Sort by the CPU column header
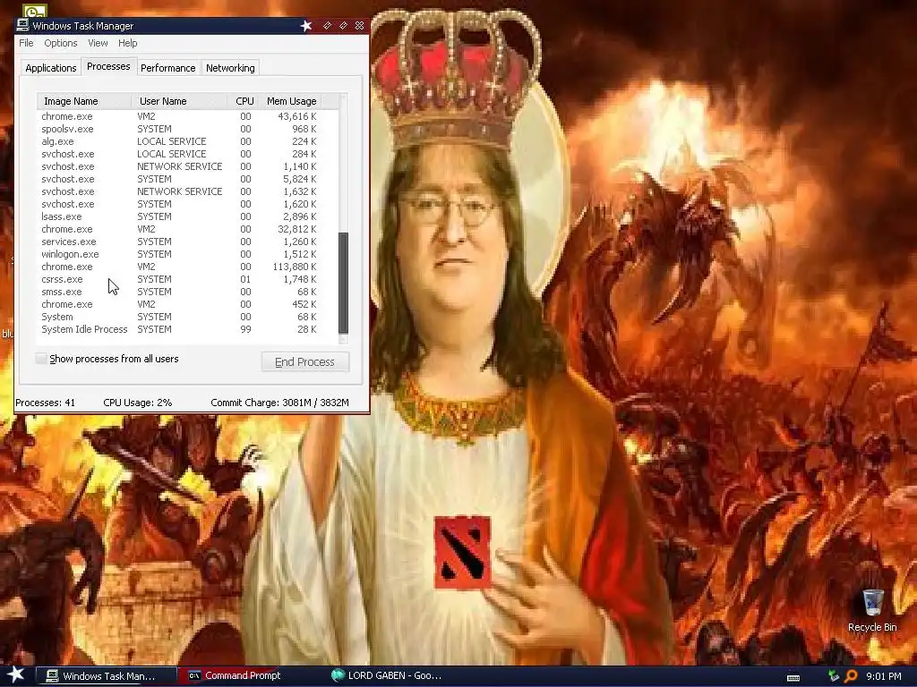This screenshot has height=687, width=917. 244,101
